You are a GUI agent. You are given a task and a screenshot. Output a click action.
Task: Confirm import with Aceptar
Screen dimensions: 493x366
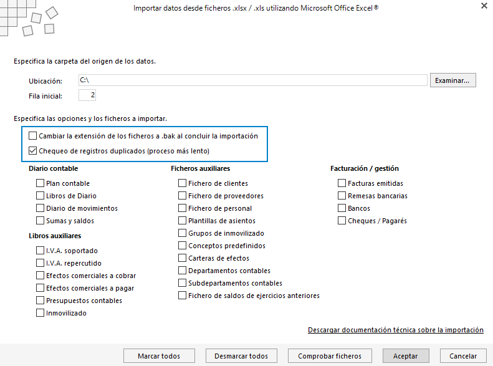406,356
